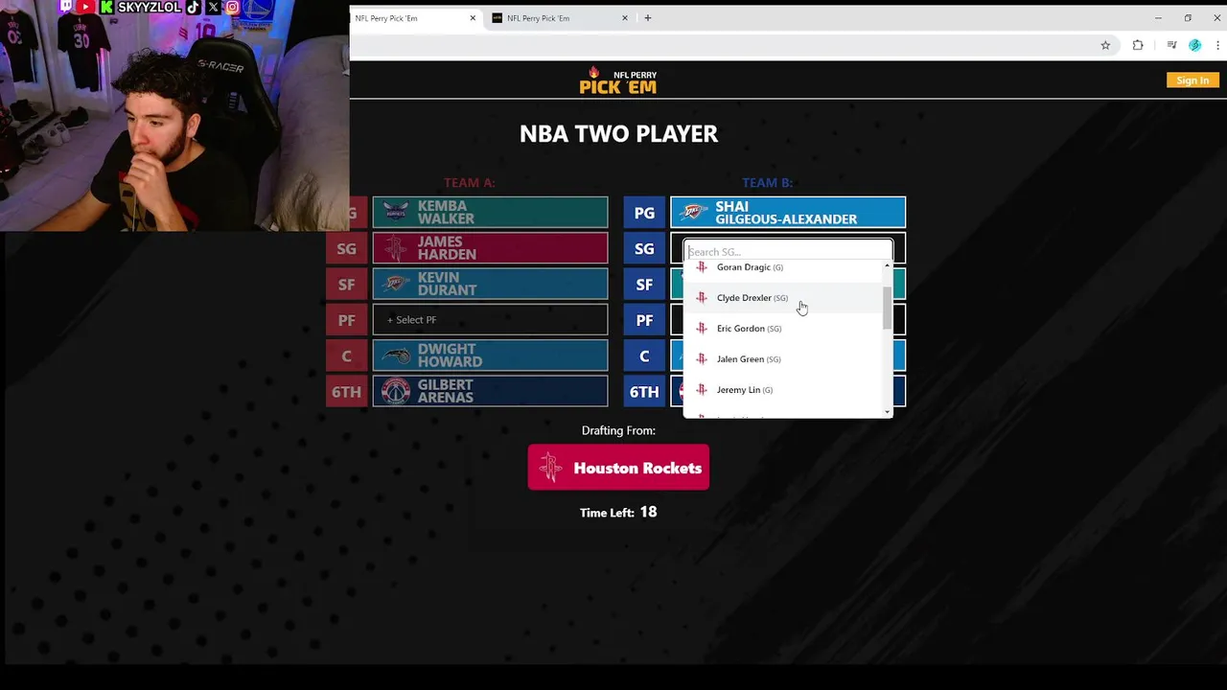Open the Chrome three-dot menu
This screenshot has height=690, width=1227.
pyautogui.click(x=1217, y=45)
